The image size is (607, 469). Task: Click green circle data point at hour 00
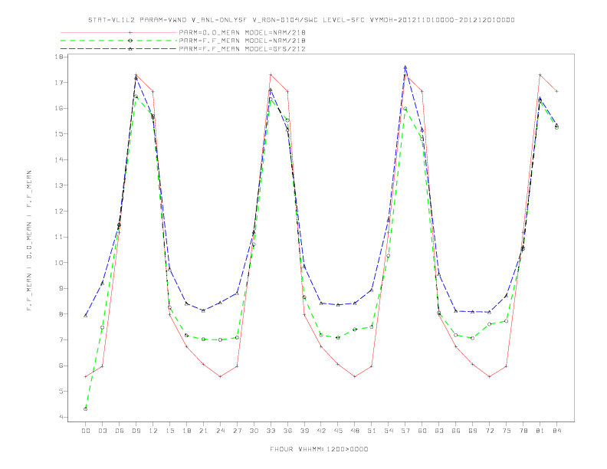[86, 409]
